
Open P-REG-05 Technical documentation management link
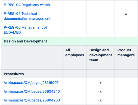(27, 16)
